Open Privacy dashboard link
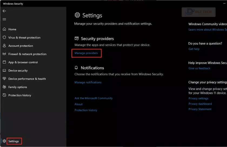This screenshot has width=227, height=147. 200,104
